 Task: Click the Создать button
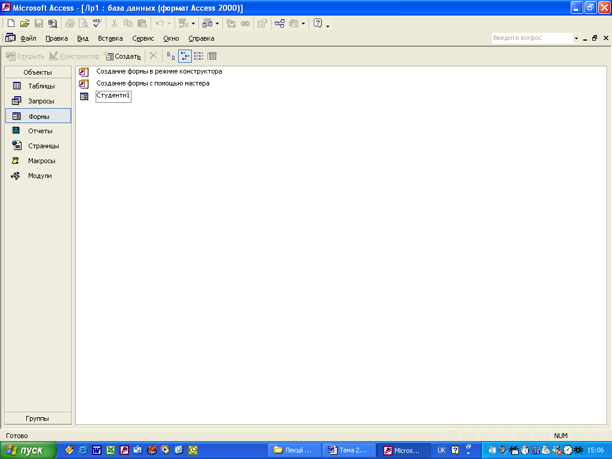tap(123, 56)
